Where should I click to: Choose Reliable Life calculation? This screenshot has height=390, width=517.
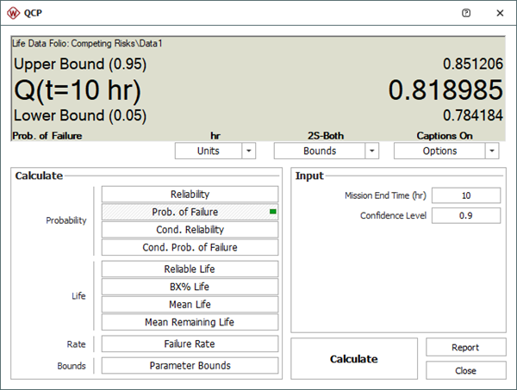(190, 269)
